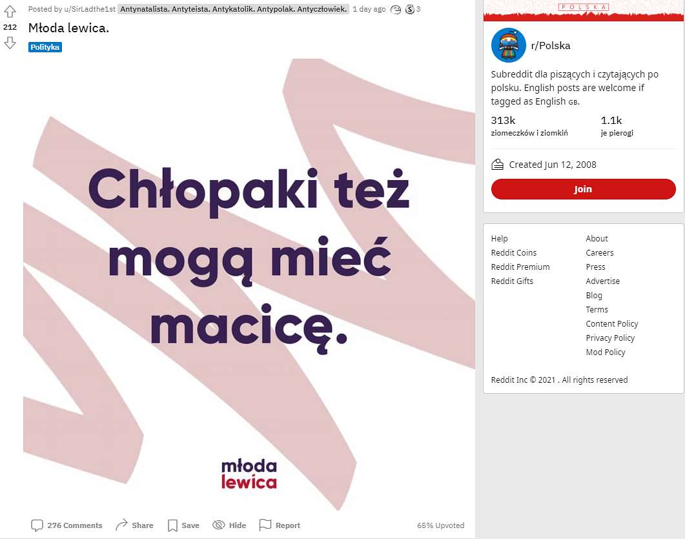
Task: Go to Content Policy page
Action: point(611,323)
